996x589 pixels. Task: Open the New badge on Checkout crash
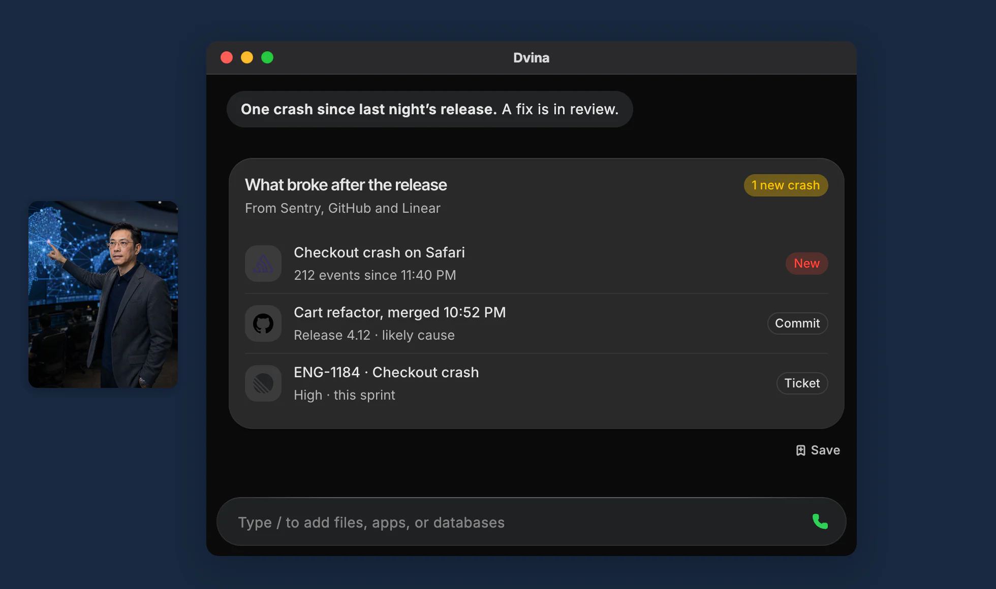(x=806, y=264)
